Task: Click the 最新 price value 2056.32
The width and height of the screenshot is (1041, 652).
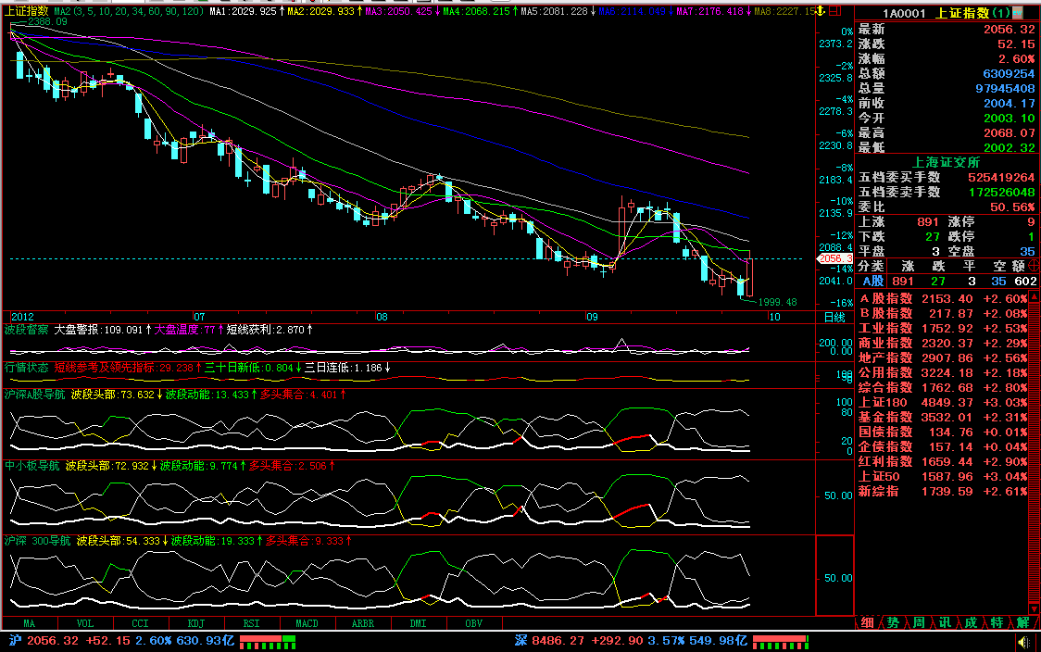Action: (1009, 30)
